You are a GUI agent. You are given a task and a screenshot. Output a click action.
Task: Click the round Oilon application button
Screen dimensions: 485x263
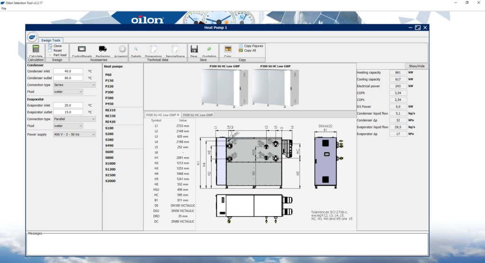[32, 37]
